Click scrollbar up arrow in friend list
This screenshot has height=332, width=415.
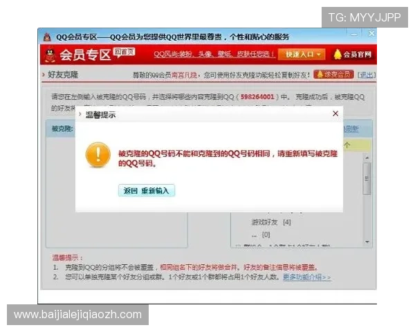click(367, 158)
